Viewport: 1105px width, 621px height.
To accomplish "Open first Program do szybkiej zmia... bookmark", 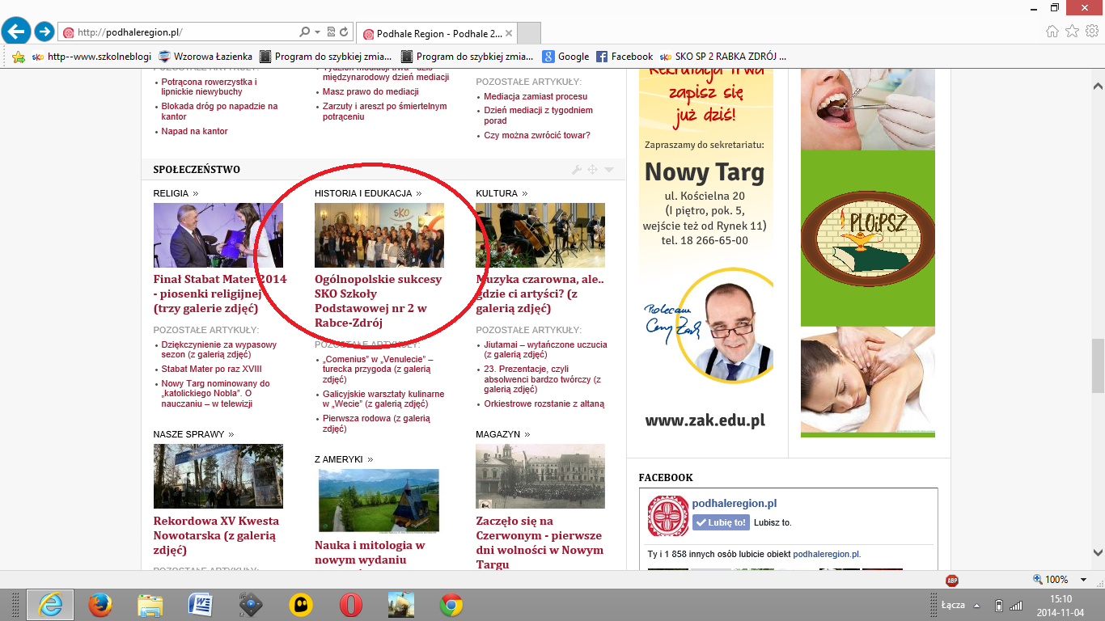I will point(326,57).
